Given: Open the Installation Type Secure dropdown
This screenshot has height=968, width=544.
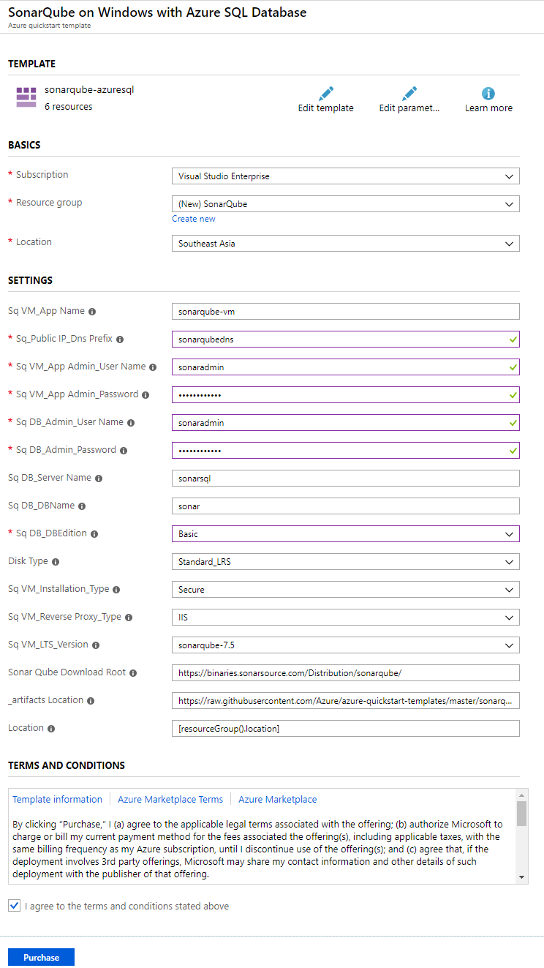Looking at the screenshot, I should tap(345, 590).
